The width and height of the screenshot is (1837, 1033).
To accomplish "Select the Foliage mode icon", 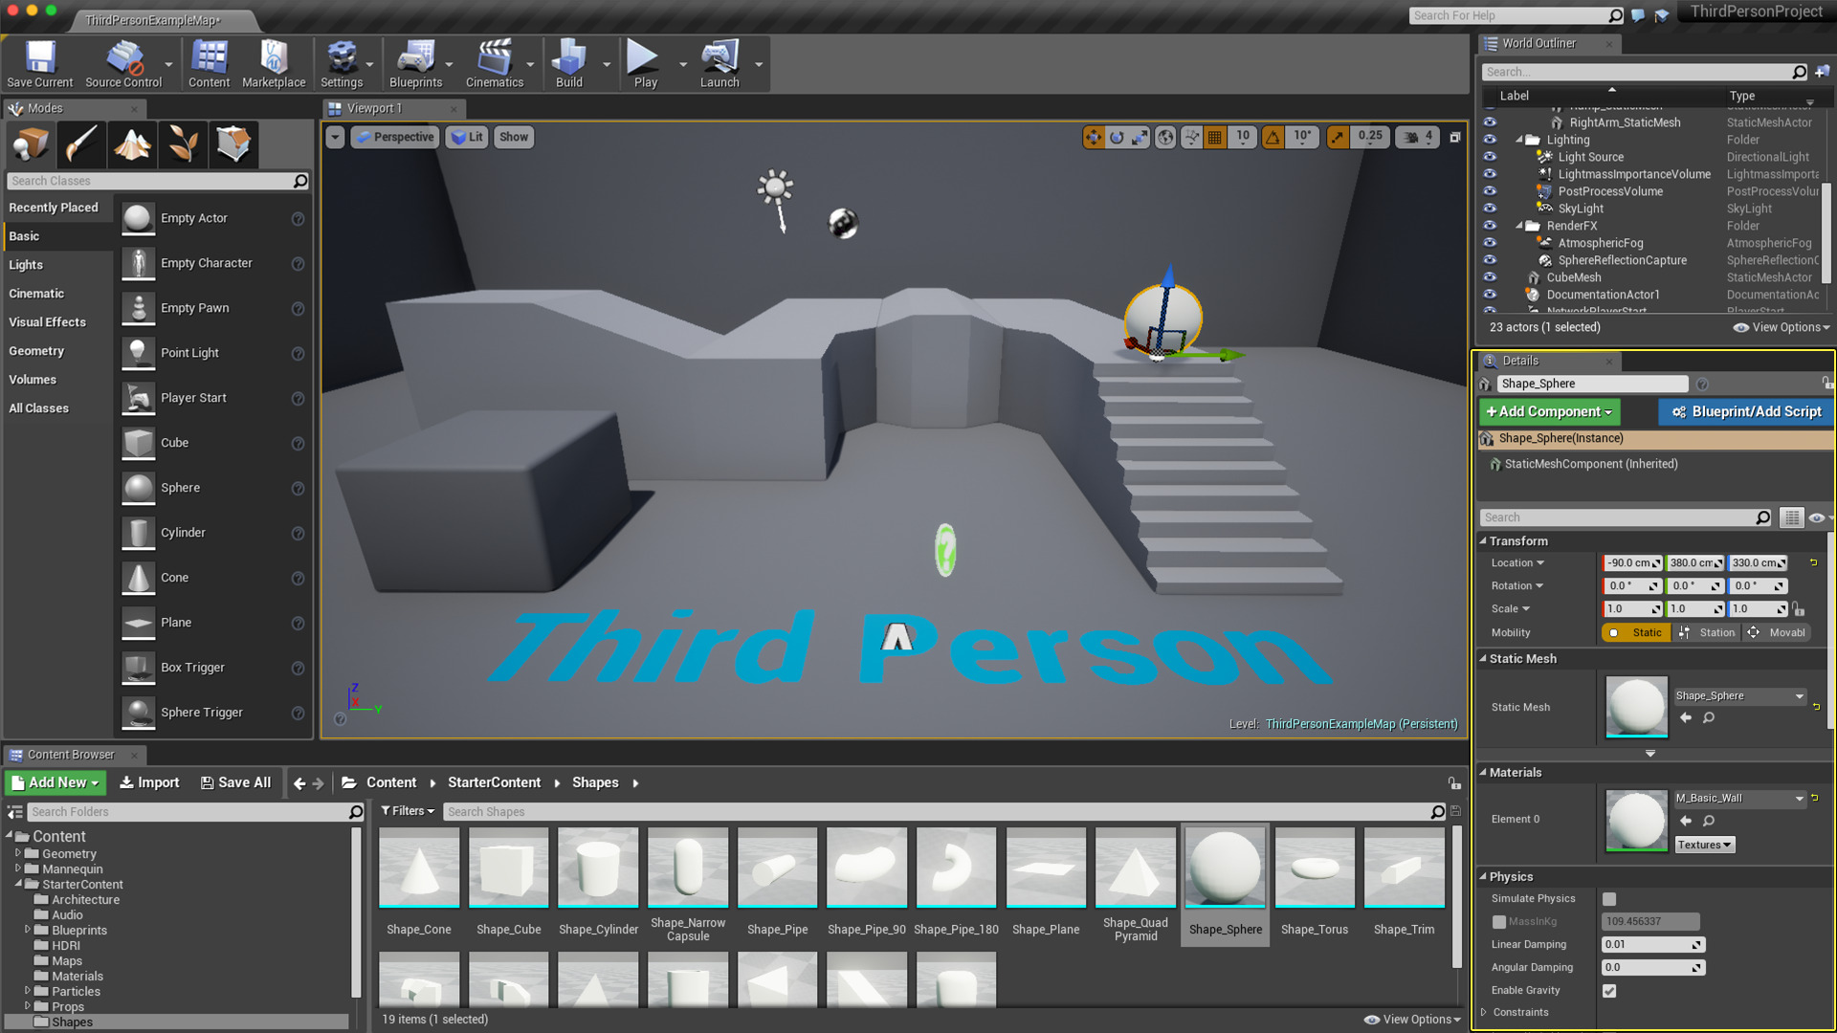I will pyautogui.click(x=183, y=144).
